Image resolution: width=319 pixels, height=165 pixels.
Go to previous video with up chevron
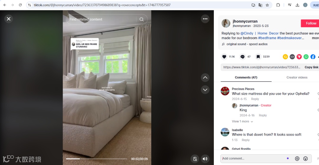tap(205, 77)
